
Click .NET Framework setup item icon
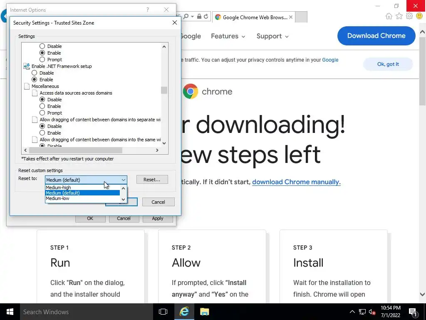coord(27,66)
